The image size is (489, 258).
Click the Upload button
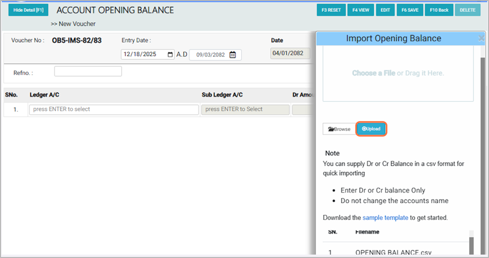[x=371, y=129]
